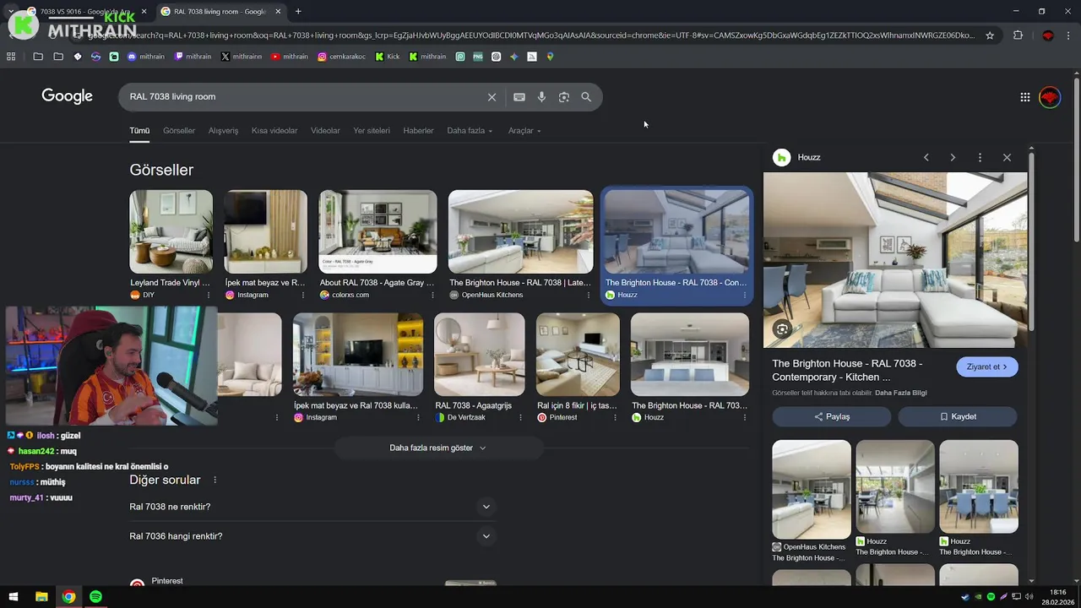Open the Google apps grid
Screen dimensions: 1081x608
point(1024,97)
